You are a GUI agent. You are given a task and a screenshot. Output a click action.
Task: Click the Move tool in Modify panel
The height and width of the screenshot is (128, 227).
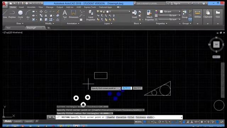coord(41,12)
